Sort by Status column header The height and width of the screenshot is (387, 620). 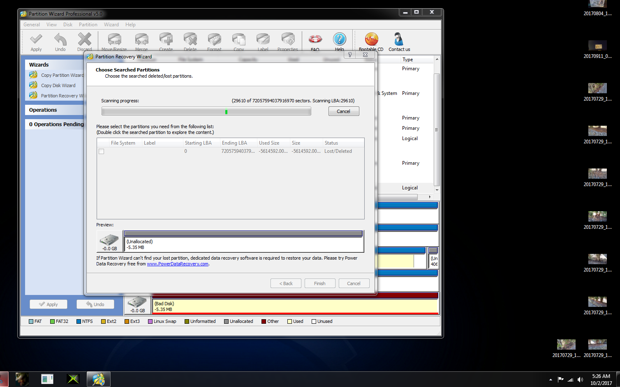[x=343, y=143]
